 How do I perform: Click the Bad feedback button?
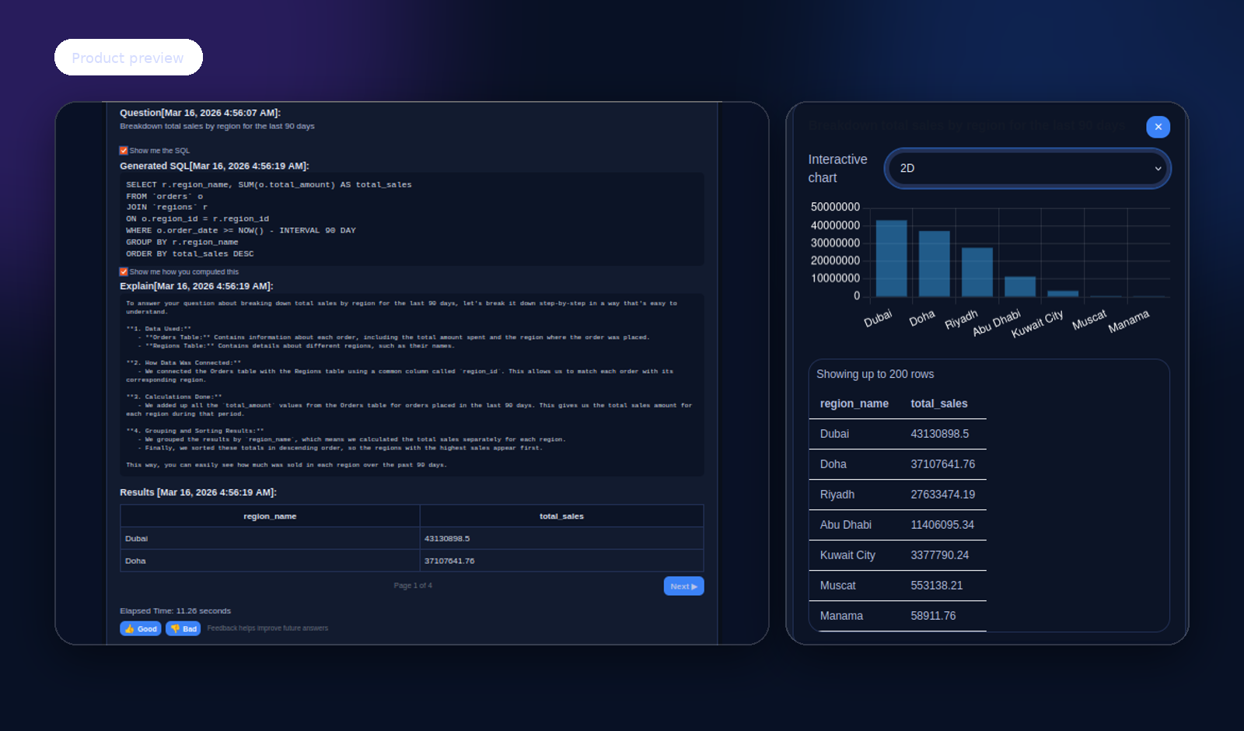click(x=183, y=628)
